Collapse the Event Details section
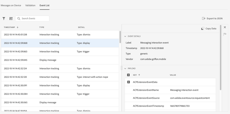 (x=125, y=36)
